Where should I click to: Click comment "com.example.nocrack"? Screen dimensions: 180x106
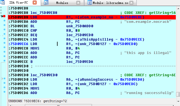tap(148, 22)
